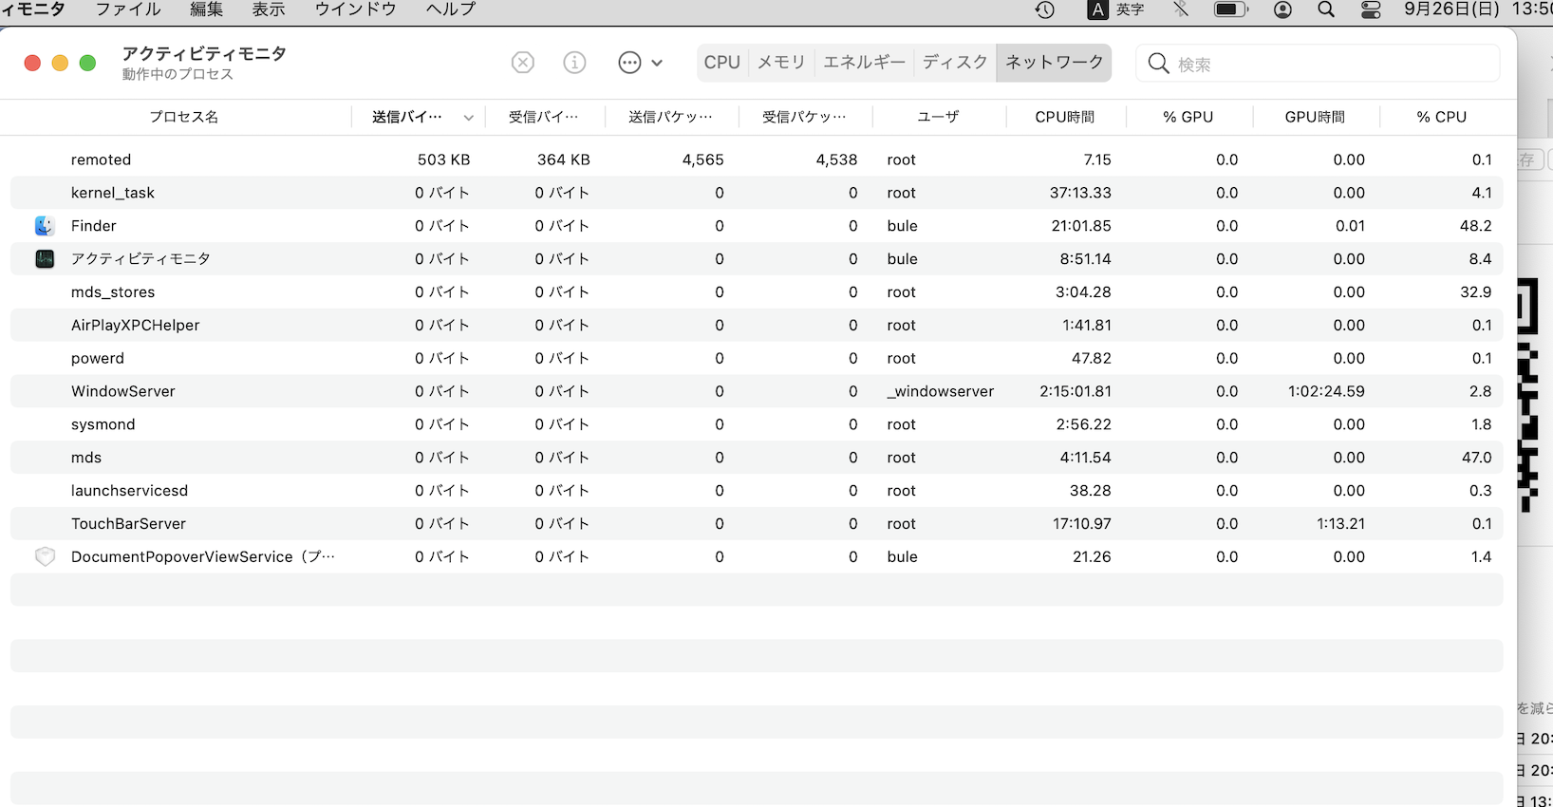Open Time Machine icon in menu bar
This screenshot has width=1553, height=807.
click(x=1045, y=9)
